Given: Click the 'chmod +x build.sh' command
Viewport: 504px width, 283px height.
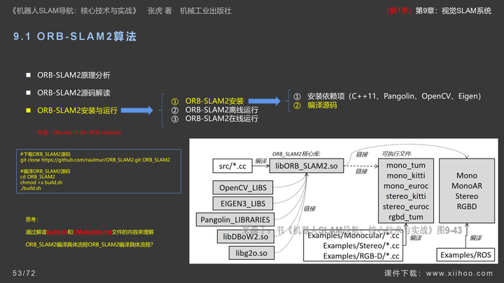Looking at the screenshot, I should tap(41, 182).
